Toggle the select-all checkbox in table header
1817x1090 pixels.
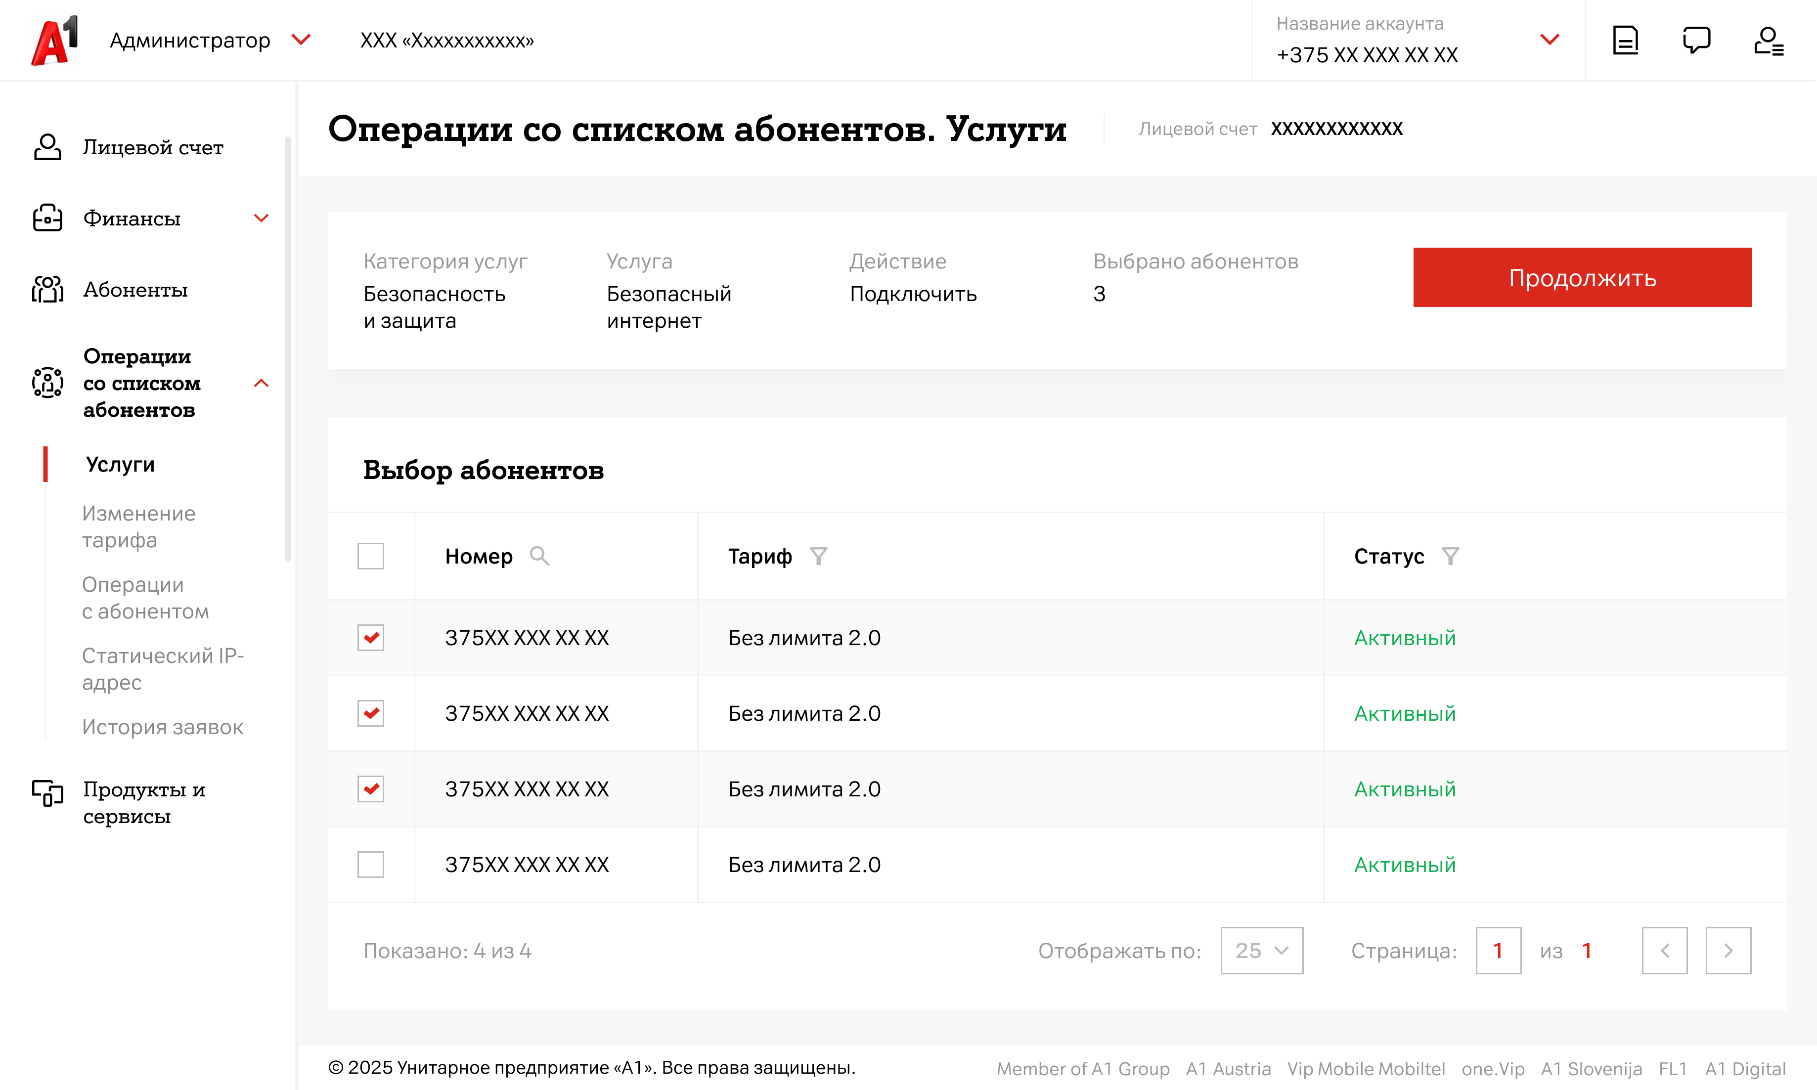pyautogui.click(x=370, y=556)
